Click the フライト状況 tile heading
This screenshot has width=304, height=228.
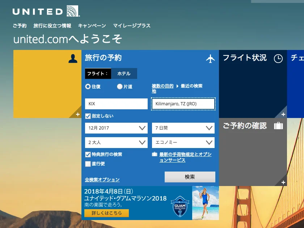click(x=245, y=58)
